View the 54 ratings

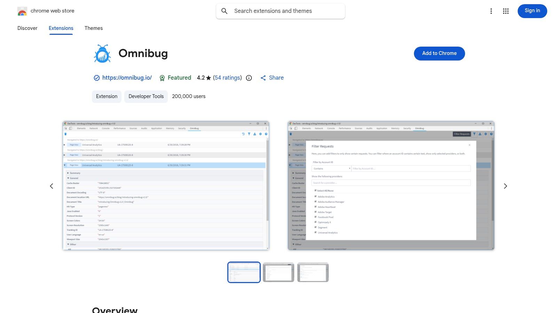[x=227, y=78]
